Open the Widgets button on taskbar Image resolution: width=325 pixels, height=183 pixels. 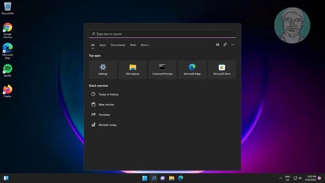click(6, 178)
